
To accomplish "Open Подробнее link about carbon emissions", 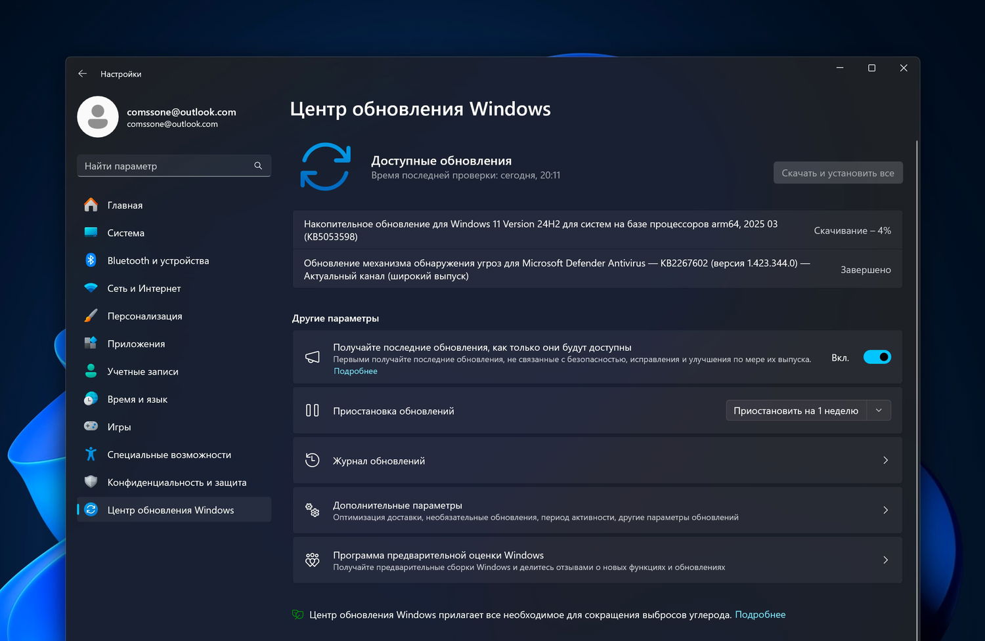I will (760, 615).
